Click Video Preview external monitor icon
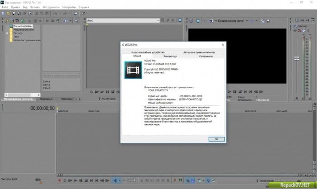317x189 pixels. click(x=198, y=21)
